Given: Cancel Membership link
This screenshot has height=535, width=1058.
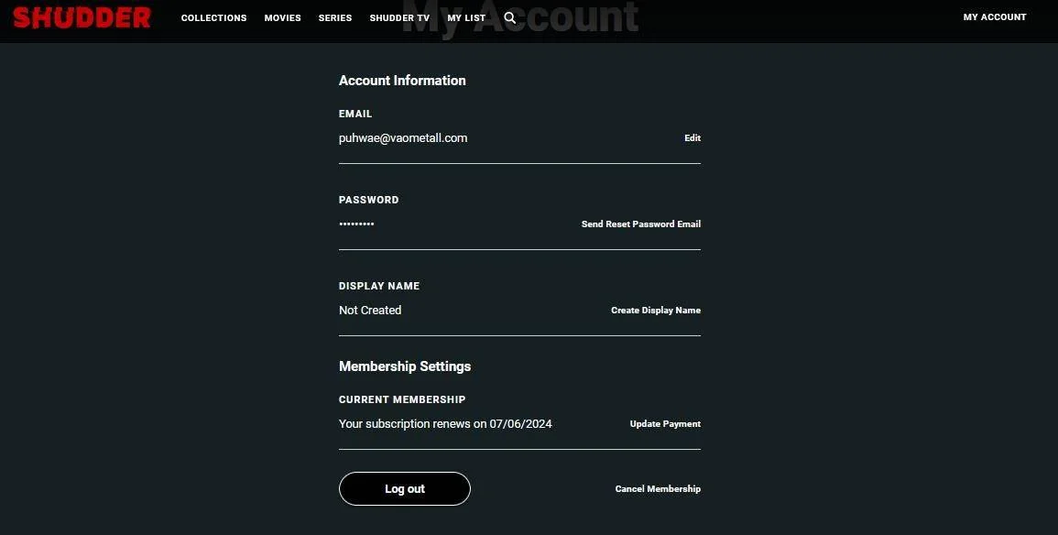Looking at the screenshot, I should [658, 488].
